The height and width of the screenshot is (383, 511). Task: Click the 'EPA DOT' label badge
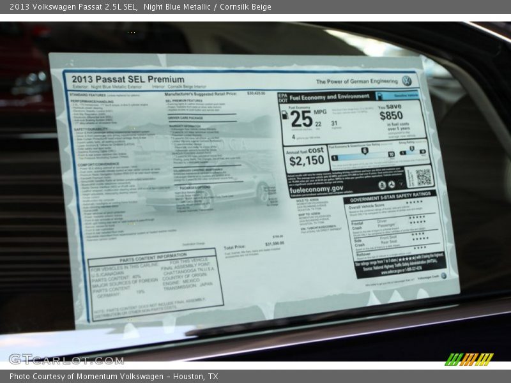282,98
